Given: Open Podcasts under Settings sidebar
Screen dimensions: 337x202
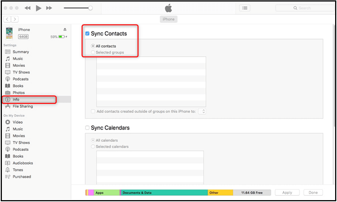Looking at the screenshot, I should (20, 79).
